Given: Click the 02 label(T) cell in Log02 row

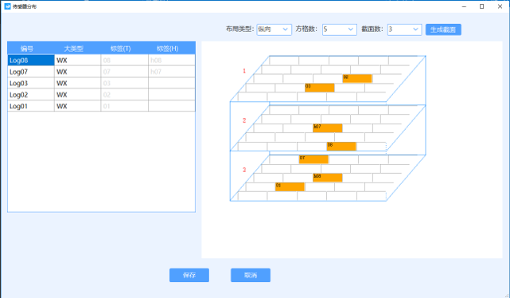Looking at the screenshot, I should tap(125, 95).
